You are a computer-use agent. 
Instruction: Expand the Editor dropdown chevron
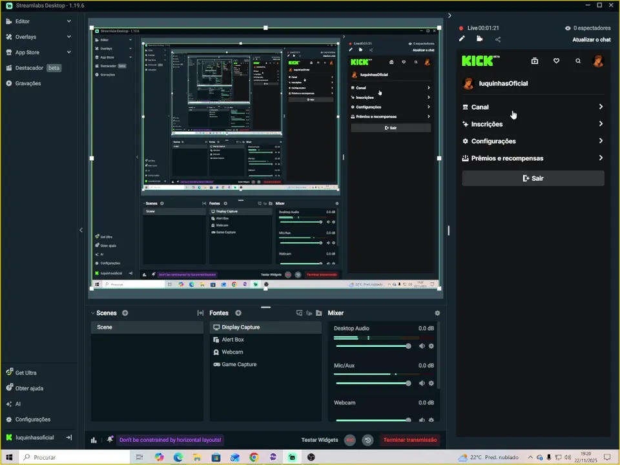click(69, 21)
